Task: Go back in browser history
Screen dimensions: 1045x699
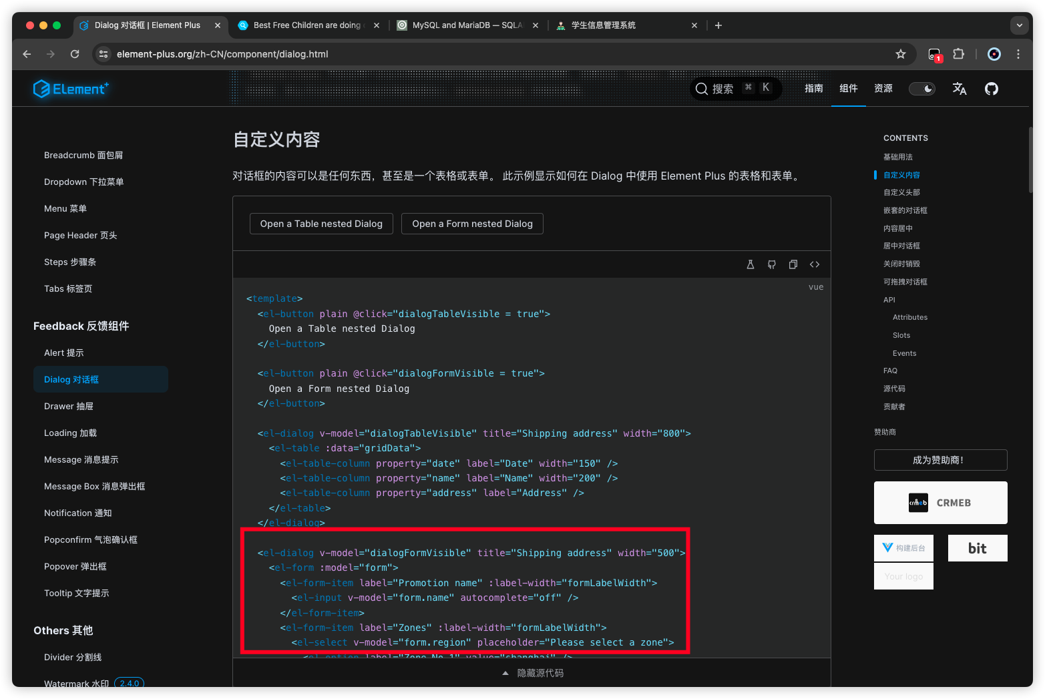Action: pos(27,54)
